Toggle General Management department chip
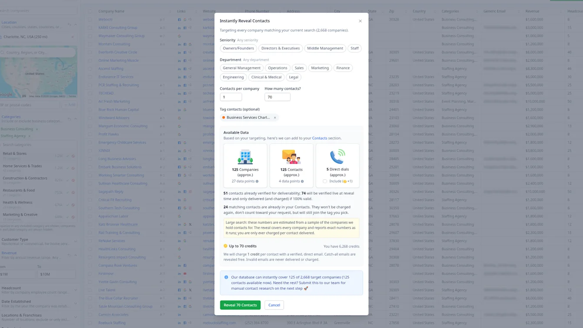 click(242, 68)
